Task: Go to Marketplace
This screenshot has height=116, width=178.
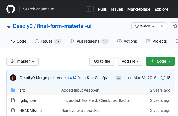Action: (x=139, y=9)
